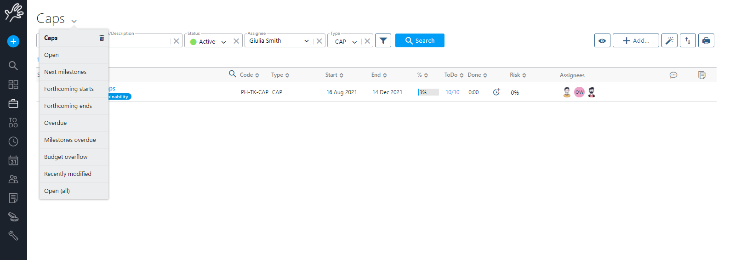
Task: Open the 10/10 ToDo link
Action: 452,92
